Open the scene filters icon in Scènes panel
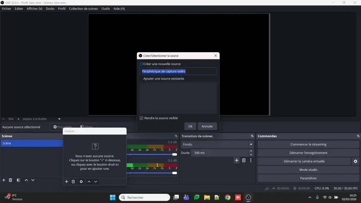 18,180
